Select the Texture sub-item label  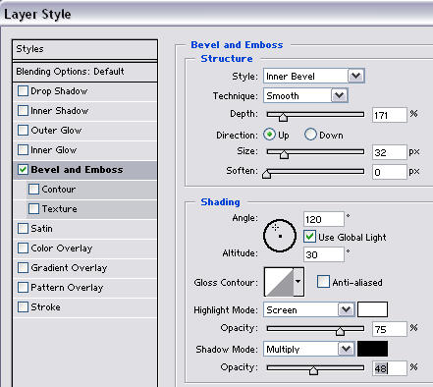(x=60, y=209)
